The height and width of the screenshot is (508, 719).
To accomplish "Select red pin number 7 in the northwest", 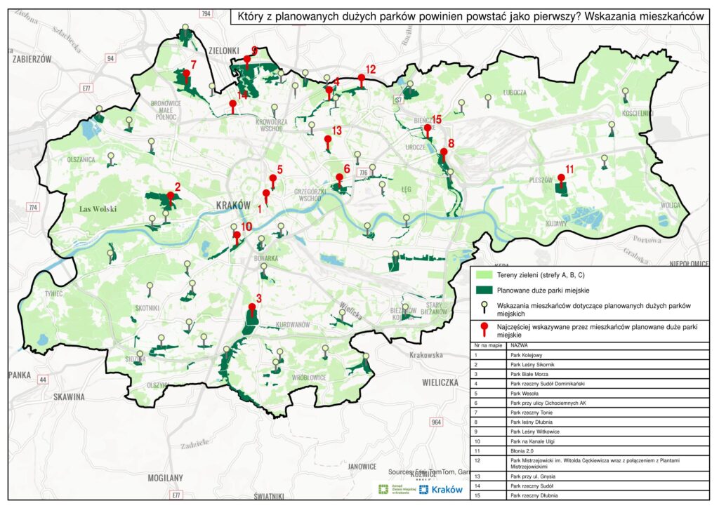I will (x=187, y=74).
